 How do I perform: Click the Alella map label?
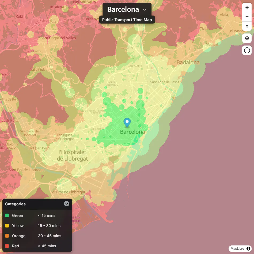[224, 14]
